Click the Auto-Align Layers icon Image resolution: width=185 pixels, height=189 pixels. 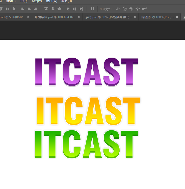(92, 9)
